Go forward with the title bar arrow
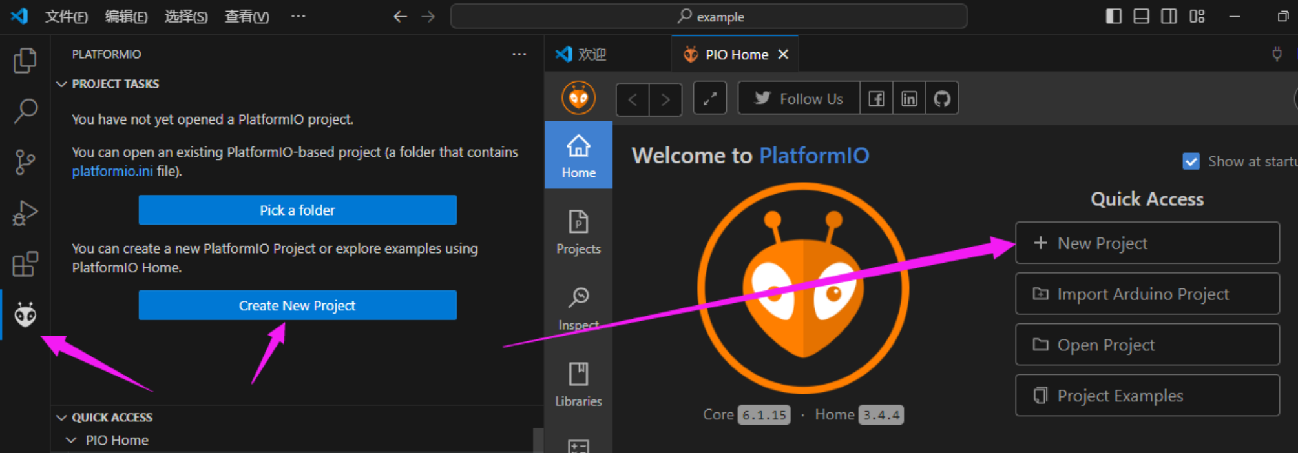1298x453 pixels. (428, 17)
